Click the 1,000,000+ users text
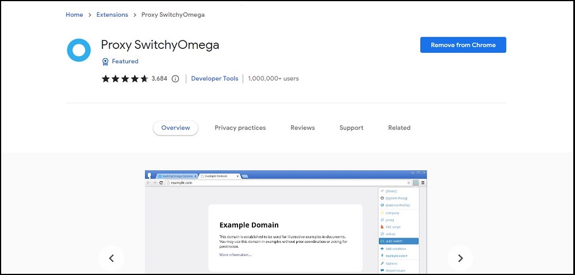 (273, 78)
